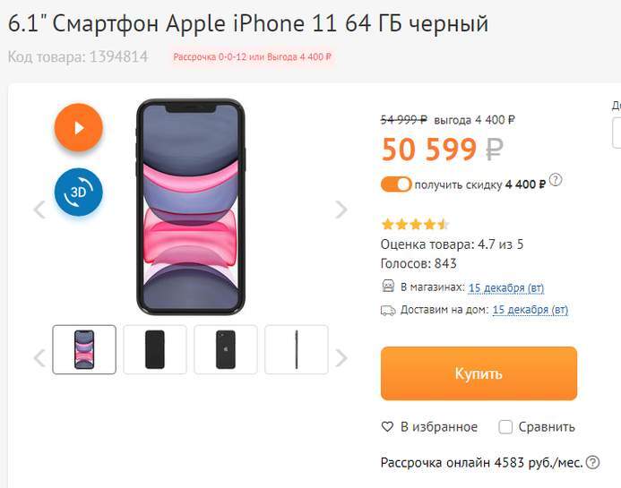Open help icon beside Рассрочка онлайн
The width and height of the screenshot is (621, 488).
point(592,462)
